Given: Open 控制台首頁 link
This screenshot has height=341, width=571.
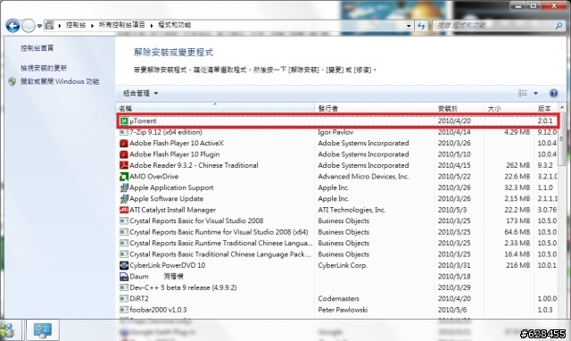Looking at the screenshot, I should click(x=37, y=48).
